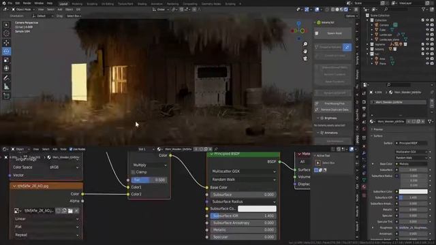The width and height of the screenshot is (436, 245).
Task: Select the Transform tool
Action: click(6, 68)
